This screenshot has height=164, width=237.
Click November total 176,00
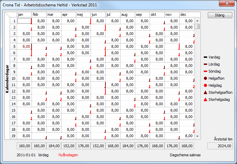click(x=172, y=146)
